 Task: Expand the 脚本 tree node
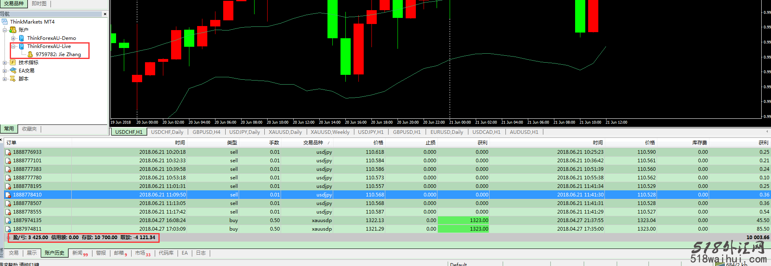click(5, 78)
